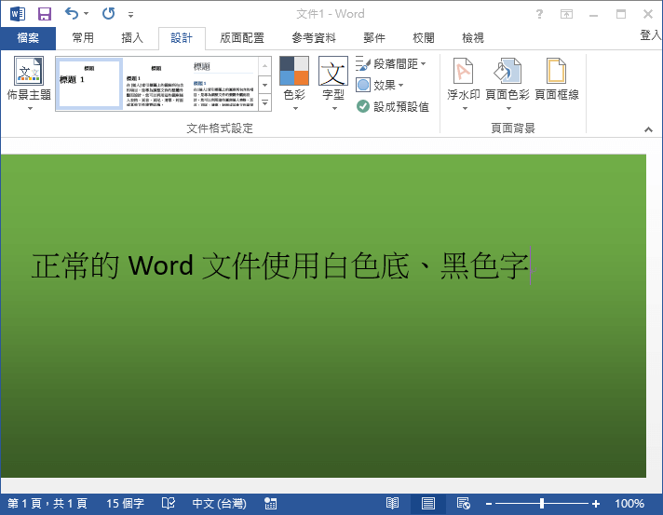Switch to the 檢視 tab
Image resolution: width=663 pixels, height=515 pixels.
click(473, 38)
